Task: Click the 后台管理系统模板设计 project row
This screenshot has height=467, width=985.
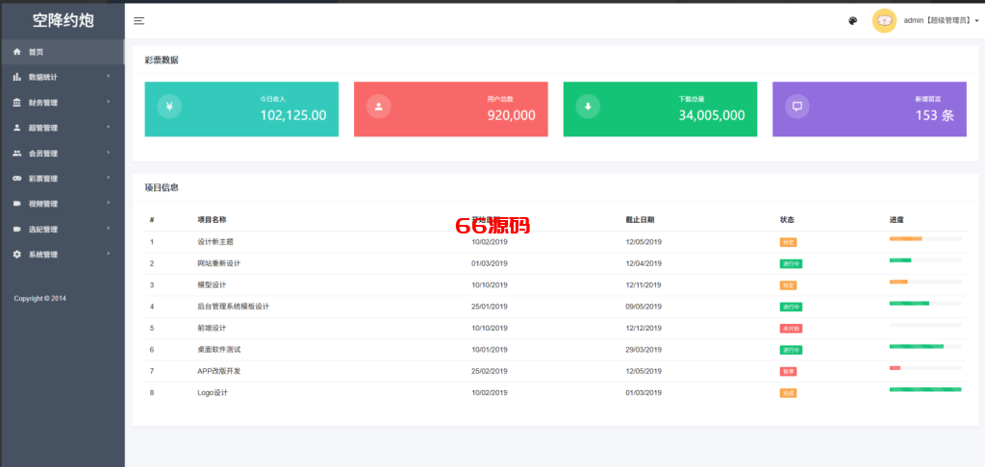Action: click(x=555, y=307)
